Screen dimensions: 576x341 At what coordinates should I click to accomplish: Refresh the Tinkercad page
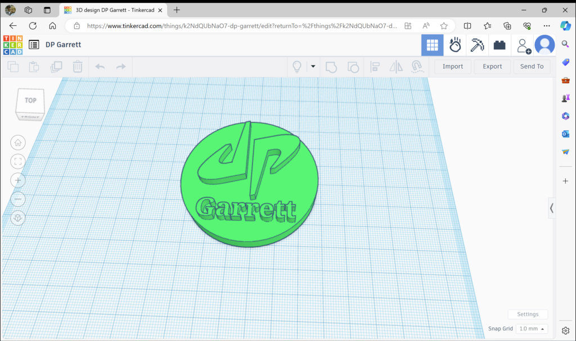point(33,26)
